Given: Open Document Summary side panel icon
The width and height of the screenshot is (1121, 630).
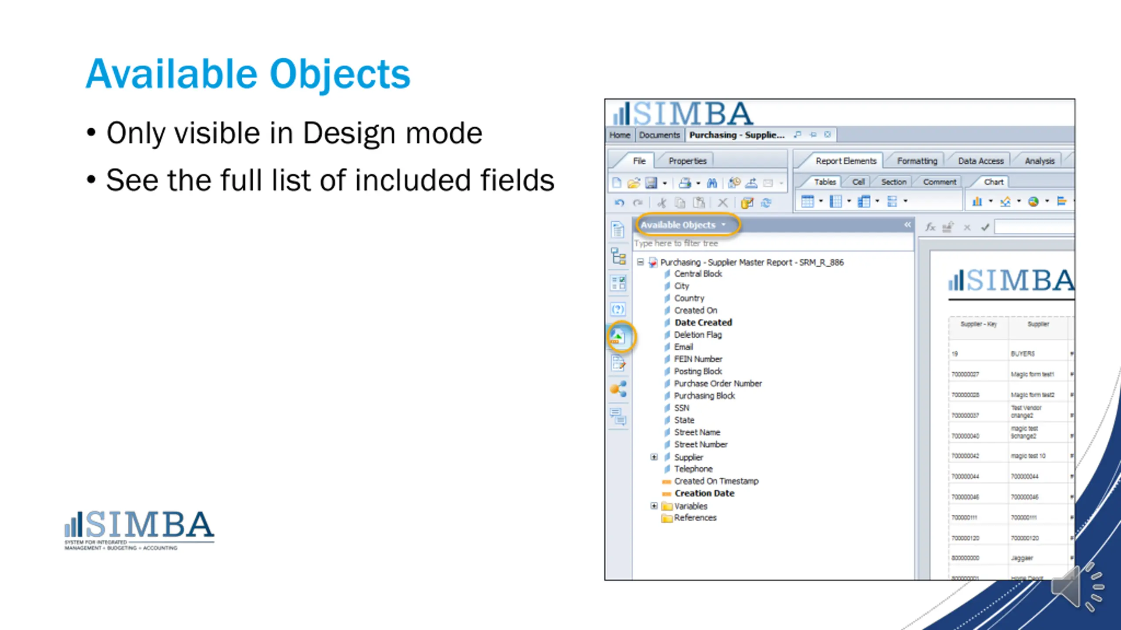Looking at the screenshot, I should click(x=618, y=229).
